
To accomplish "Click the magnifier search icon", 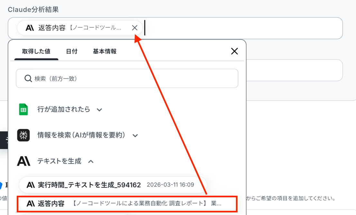I will tap(28, 78).
